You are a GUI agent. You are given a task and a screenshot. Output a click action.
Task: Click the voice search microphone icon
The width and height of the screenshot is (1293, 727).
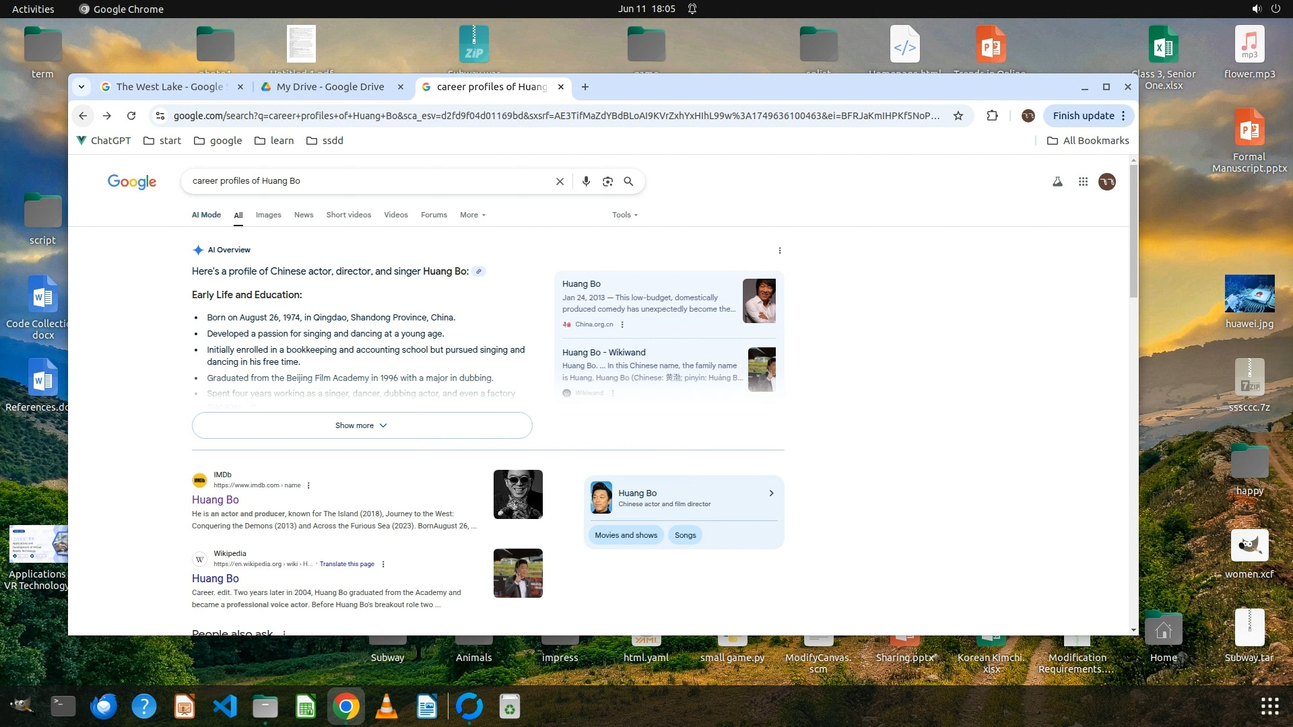tap(586, 182)
